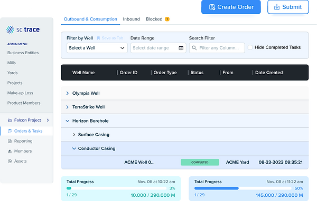317x201 pixels.
Task: Click the Save as Tab bookmark icon
Action: pos(98,38)
